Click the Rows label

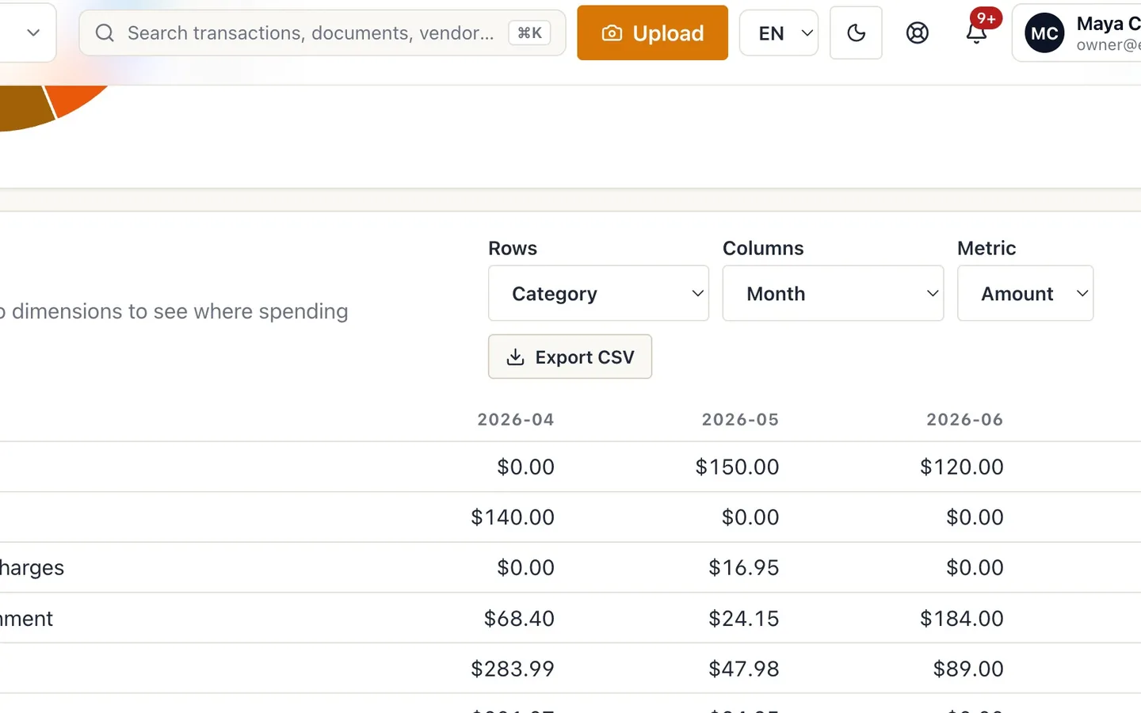click(513, 248)
